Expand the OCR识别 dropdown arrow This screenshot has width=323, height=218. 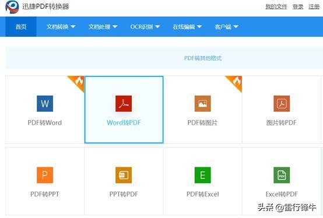(x=157, y=27)
